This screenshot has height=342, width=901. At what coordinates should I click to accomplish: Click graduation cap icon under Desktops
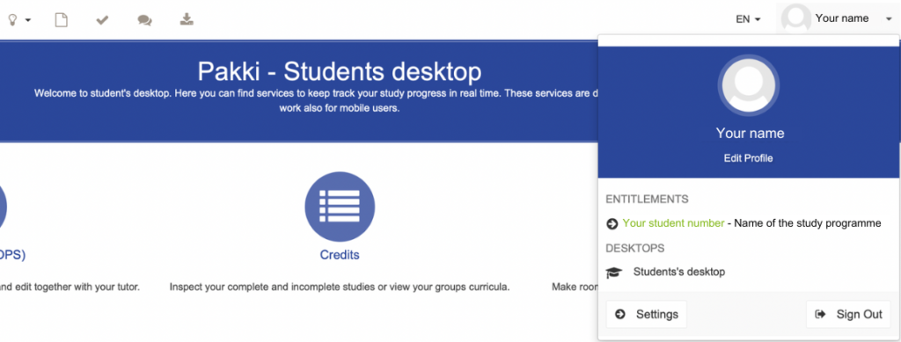pyautogui.click(x=614, y=273)
